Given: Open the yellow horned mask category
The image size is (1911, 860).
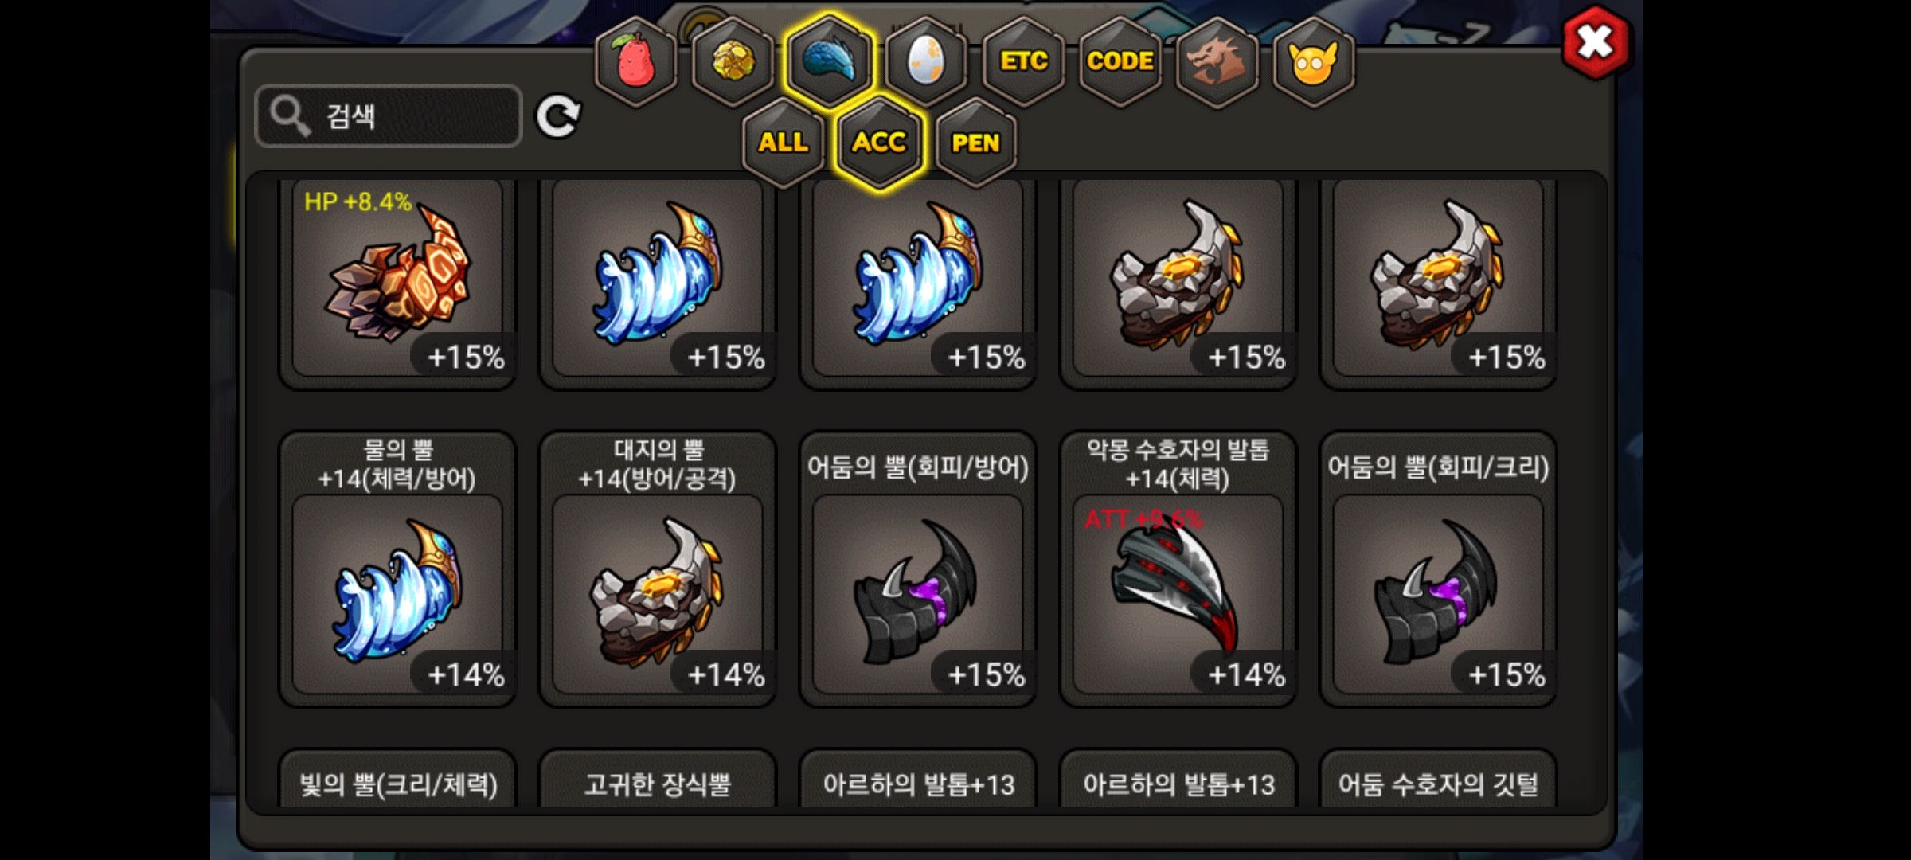Looking at the screenshot, I should [x=1314, y=61].
